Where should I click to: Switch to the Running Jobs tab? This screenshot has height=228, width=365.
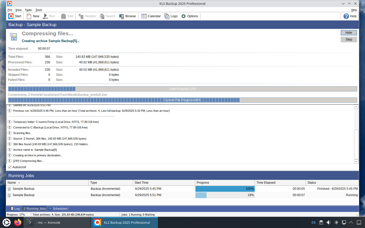[x=34, y=209]
